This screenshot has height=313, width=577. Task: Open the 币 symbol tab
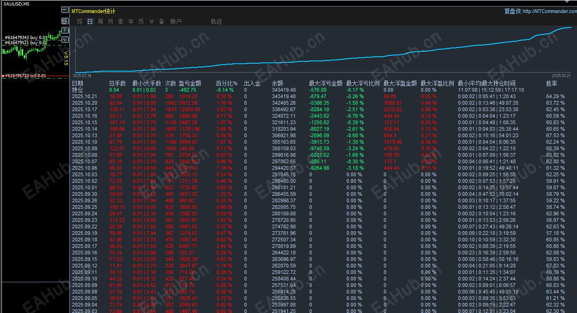click(x=141, y=21)
